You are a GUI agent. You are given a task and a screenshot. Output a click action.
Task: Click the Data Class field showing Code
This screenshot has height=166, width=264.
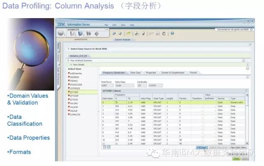click(x=125, y=85)
